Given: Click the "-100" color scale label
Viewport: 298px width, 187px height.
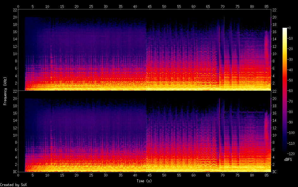Looking at the screenshot, I should pos(291,132).
